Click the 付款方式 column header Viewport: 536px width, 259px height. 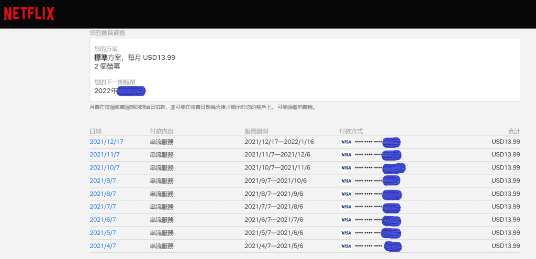point(351,131)
